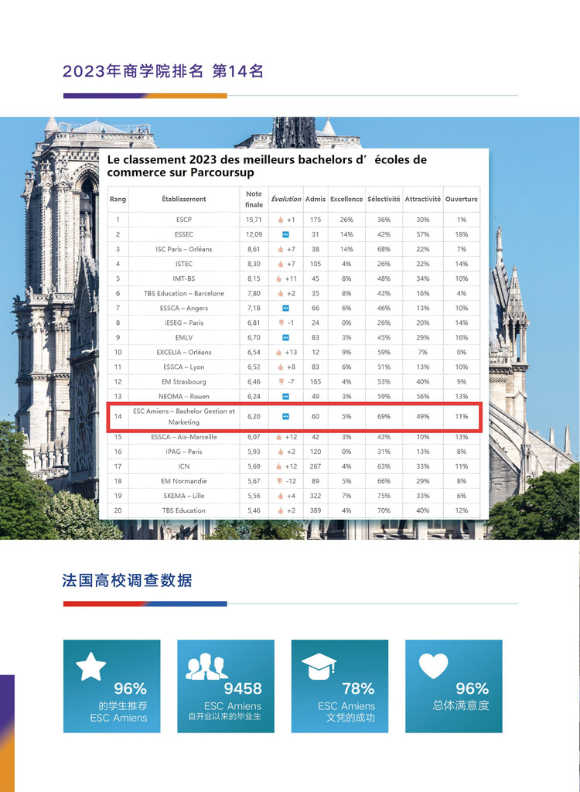This screenshot has height=792, width=580.
Task: Click the 2023年商学院排名 第14名 heading
Action: coord(163,71)
